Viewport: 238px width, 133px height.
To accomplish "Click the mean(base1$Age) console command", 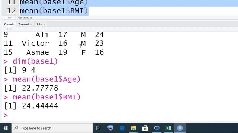I will click(x=46, y=79).
